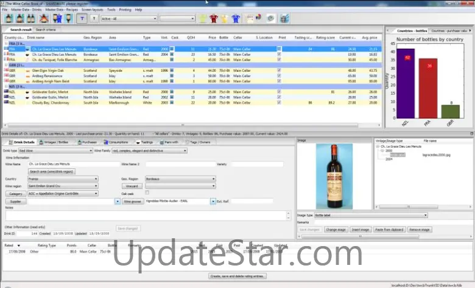
Task: Click the wine bottle image thumbnail
Action: (x=334, y=176)
